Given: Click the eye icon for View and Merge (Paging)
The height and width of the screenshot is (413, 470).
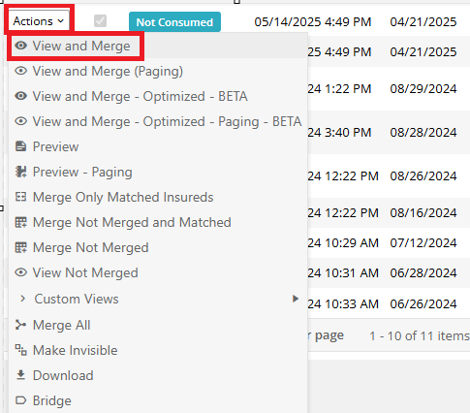Looking at the screenshot, I should click(x=21, y=71).
